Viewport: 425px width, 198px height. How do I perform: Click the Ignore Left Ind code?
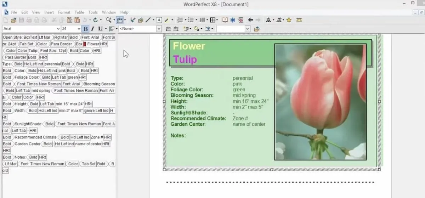[96, 111]
